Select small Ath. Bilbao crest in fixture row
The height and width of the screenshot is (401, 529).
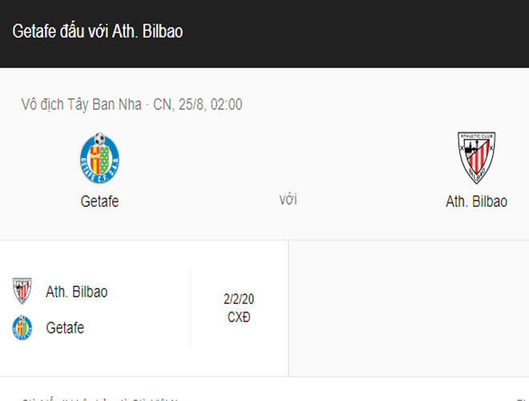pos(22,290)
